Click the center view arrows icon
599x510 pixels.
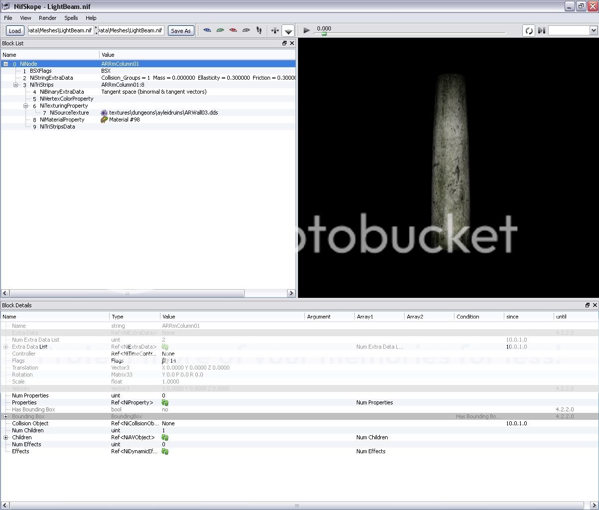275,30
